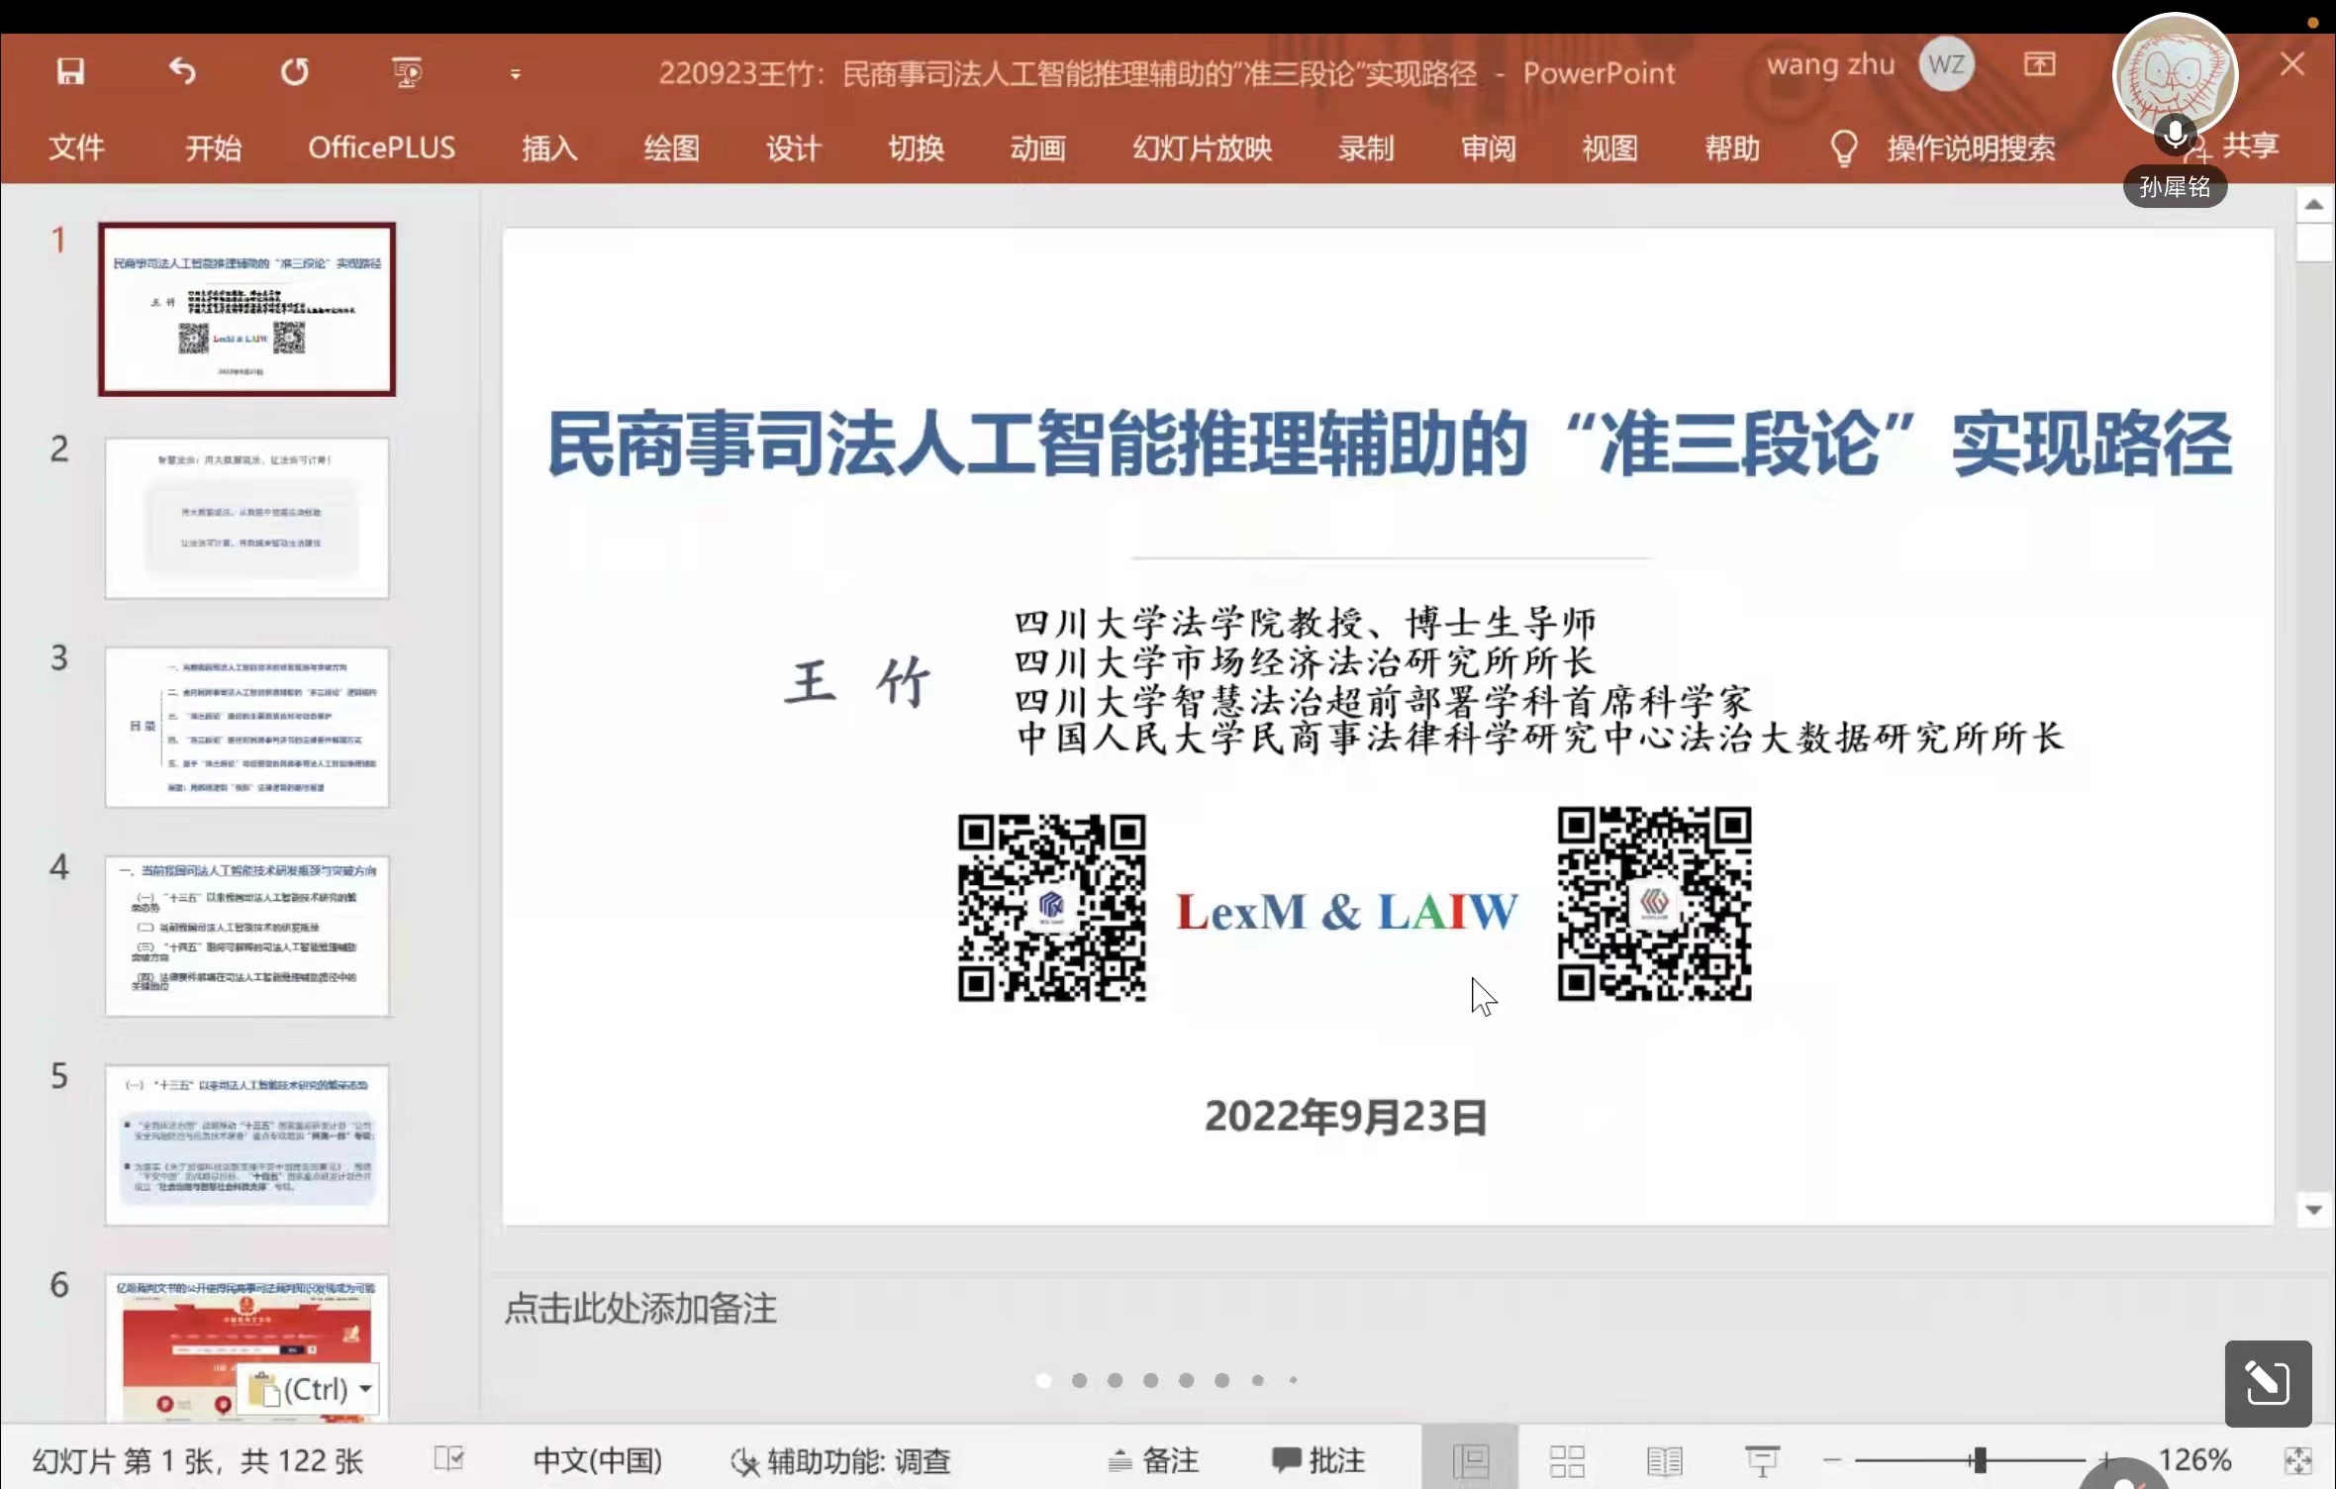This screenshot has height=1489, width=2336.
Task: Click the 共享 share button
Action: point(2250,147)
